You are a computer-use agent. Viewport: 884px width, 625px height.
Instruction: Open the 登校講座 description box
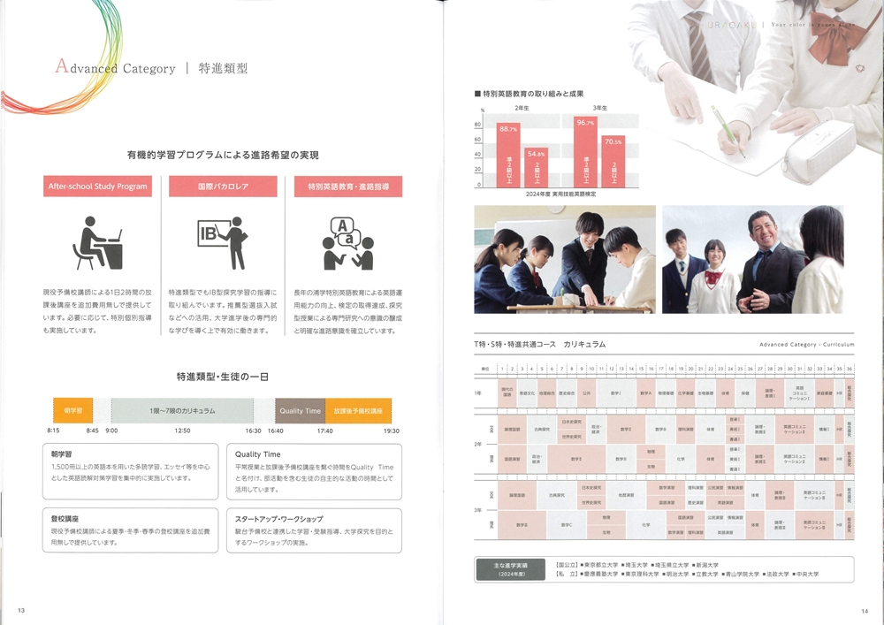130,530
